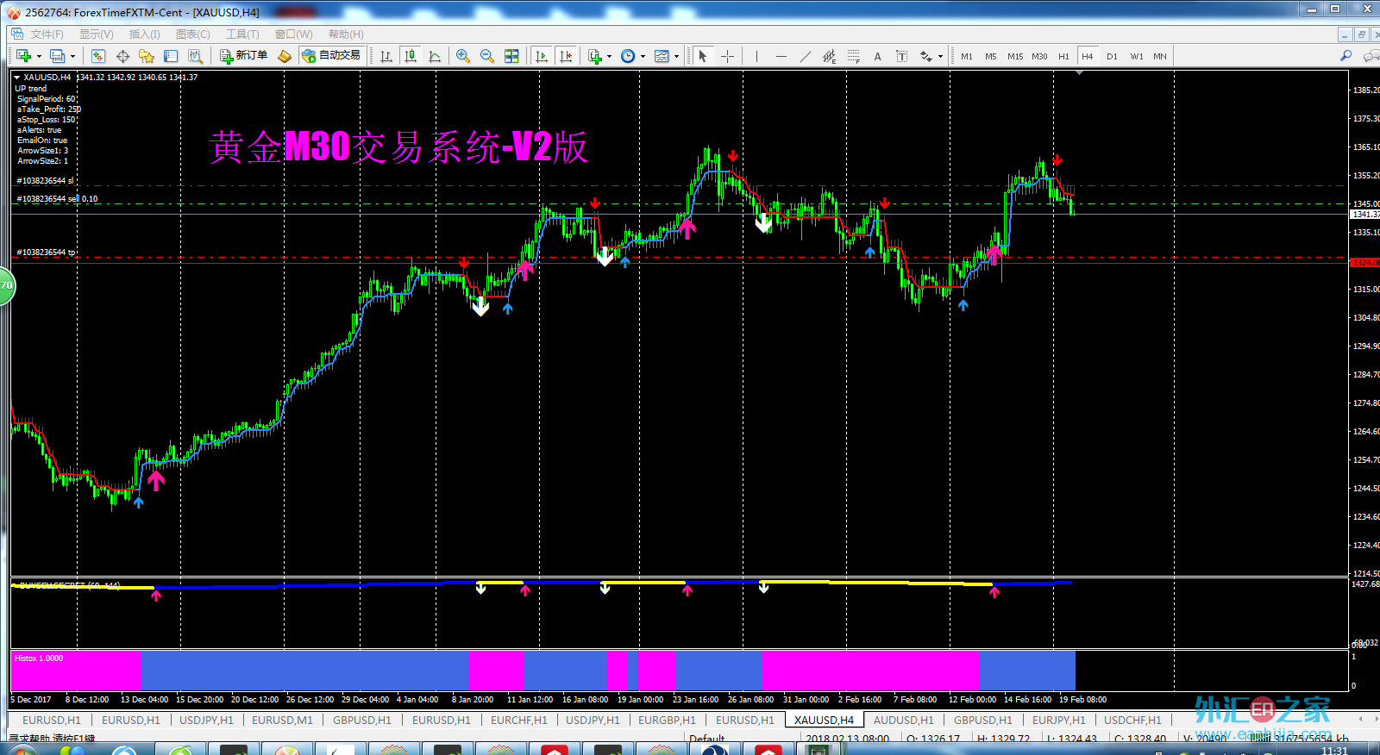
Task: Expand the new chart dropdown arrow
Action: (39, 57)
